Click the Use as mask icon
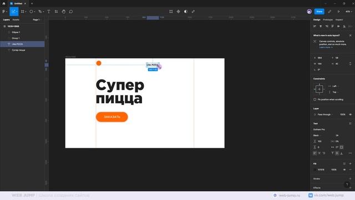Screen dimensions: 355x200 [x=186, y=11]
